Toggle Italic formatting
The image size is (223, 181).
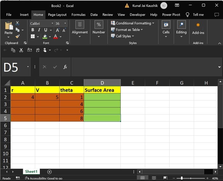pyautogui.click(x=39, y=30)
